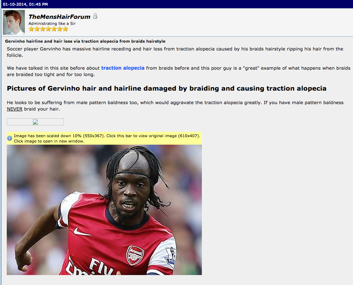Click the offline status icon beside username
Image resolution: width=353 pixels, height=285 pixels.
click(x=95, y=16)
